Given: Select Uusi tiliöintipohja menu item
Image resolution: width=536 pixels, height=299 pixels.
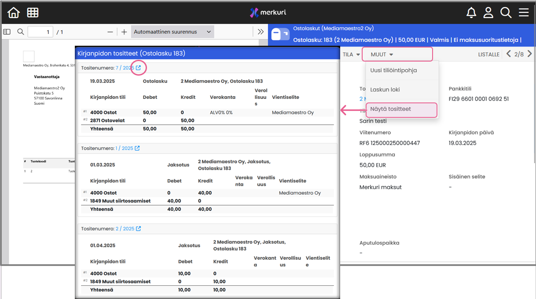Looking at the screenshot, I should point(393,70).
